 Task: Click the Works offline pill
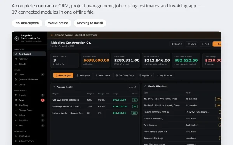(x=58, y=23)
